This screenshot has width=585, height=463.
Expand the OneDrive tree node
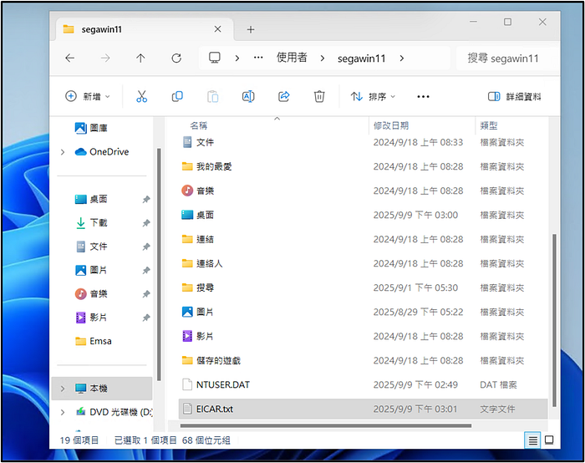click(x=63, y=152)
